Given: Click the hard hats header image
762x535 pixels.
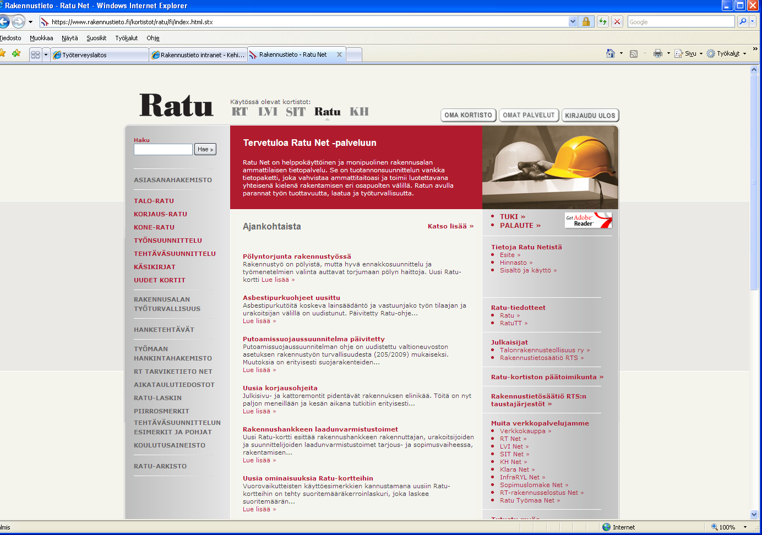Looking at the screenshot, I should tap(550, 167).
